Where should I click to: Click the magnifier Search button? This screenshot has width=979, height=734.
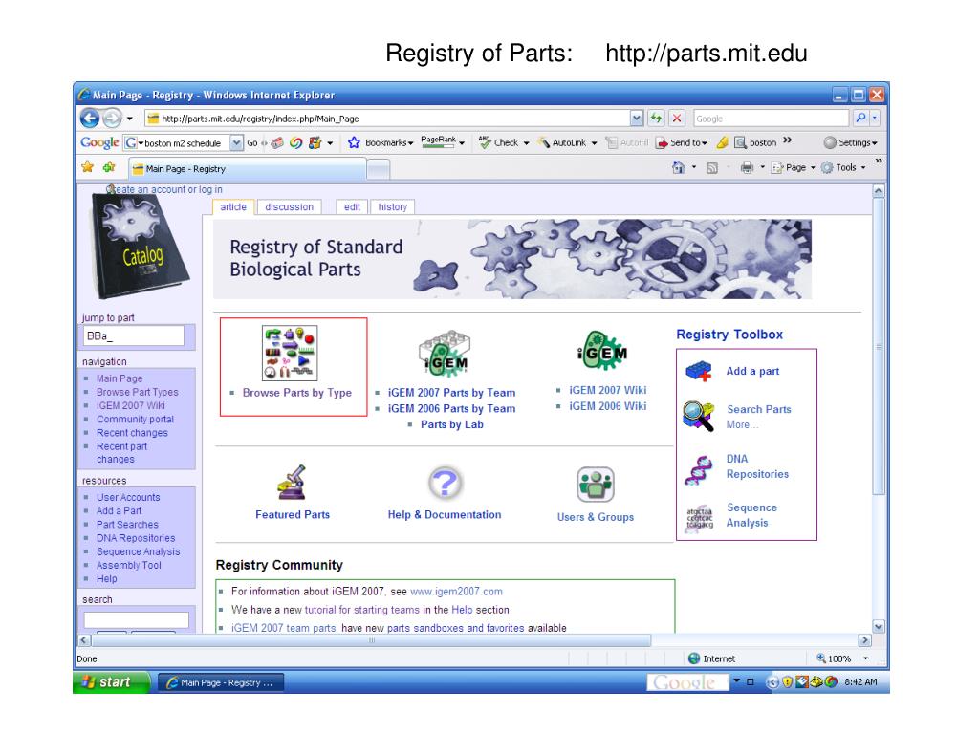860,118
